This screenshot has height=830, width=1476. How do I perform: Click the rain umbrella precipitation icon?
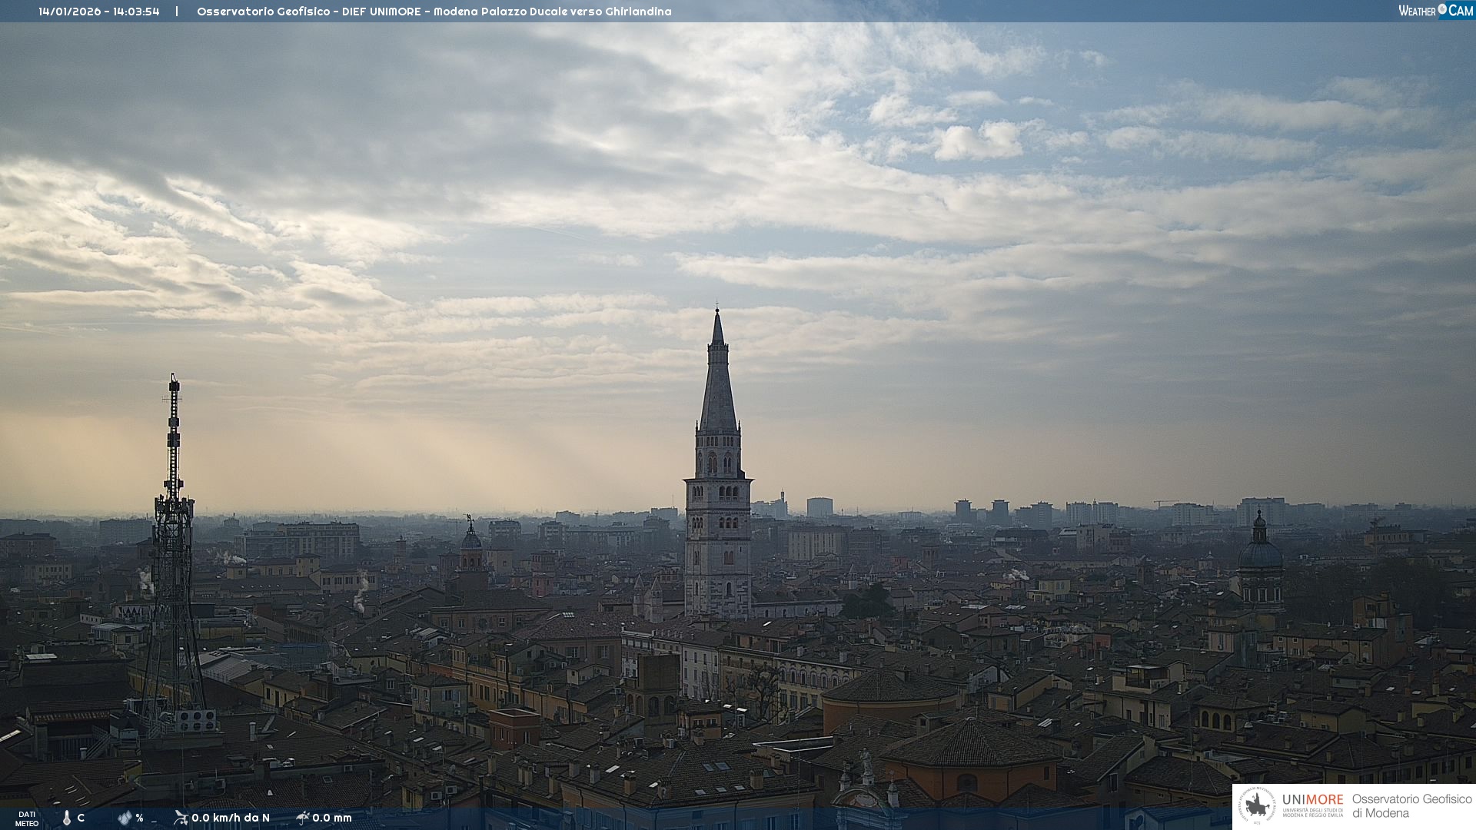click(x=302, y=818)
